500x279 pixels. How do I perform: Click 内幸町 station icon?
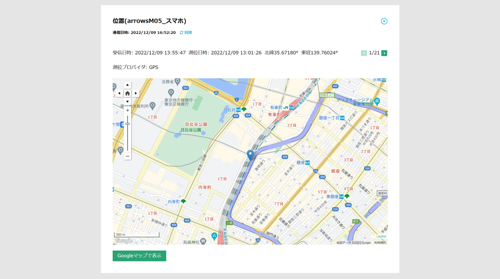183,201
